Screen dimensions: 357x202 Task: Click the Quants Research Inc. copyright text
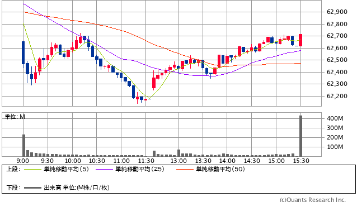point(313,200)
